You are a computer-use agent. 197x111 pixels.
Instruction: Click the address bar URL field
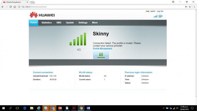[x=100, y=7]
